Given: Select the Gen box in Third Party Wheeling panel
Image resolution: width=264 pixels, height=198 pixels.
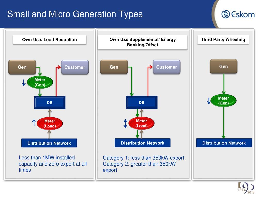Looking at the screenshot, I should (x=224, y=66).
